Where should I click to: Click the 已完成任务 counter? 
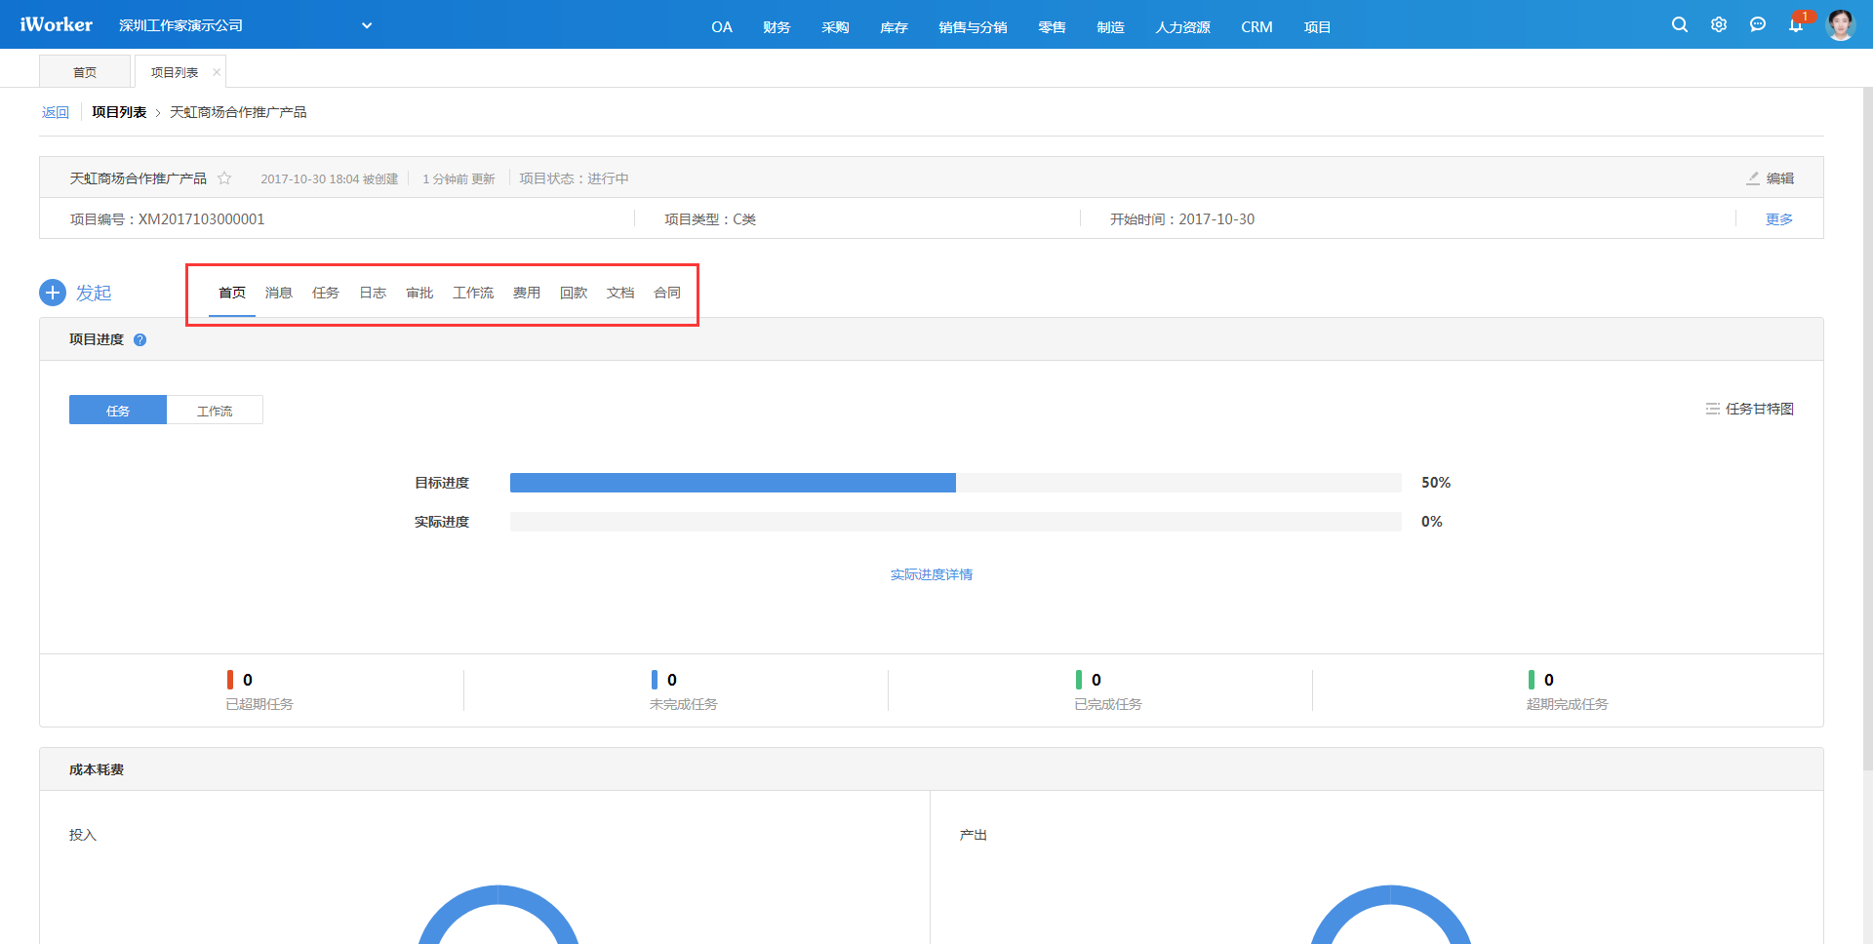coord(1108,690)
